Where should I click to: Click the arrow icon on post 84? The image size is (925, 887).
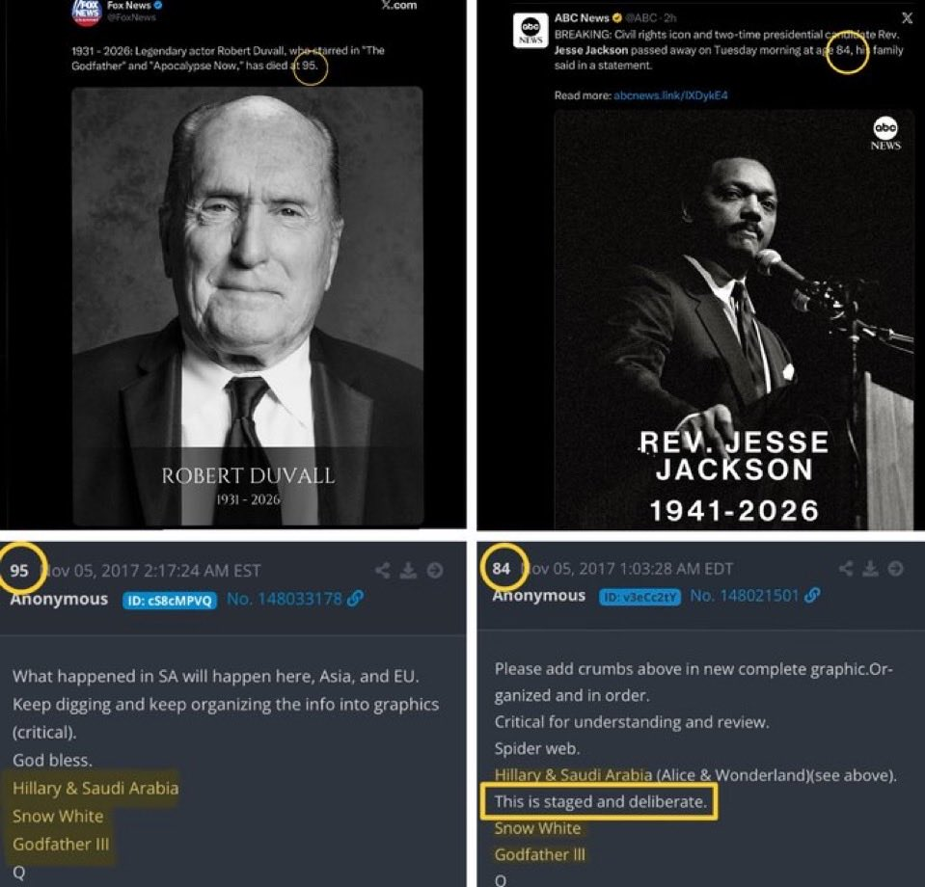pyautogui.click(x=896, y=569)
